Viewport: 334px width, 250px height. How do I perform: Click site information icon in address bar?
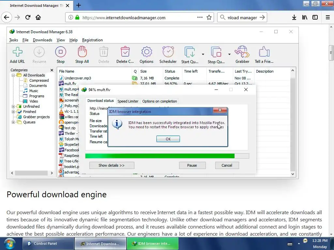[70, 18]
